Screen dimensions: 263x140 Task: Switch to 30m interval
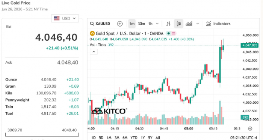141,24
